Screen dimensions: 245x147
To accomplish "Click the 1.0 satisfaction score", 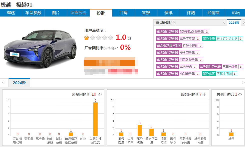I will pos(121,37).
